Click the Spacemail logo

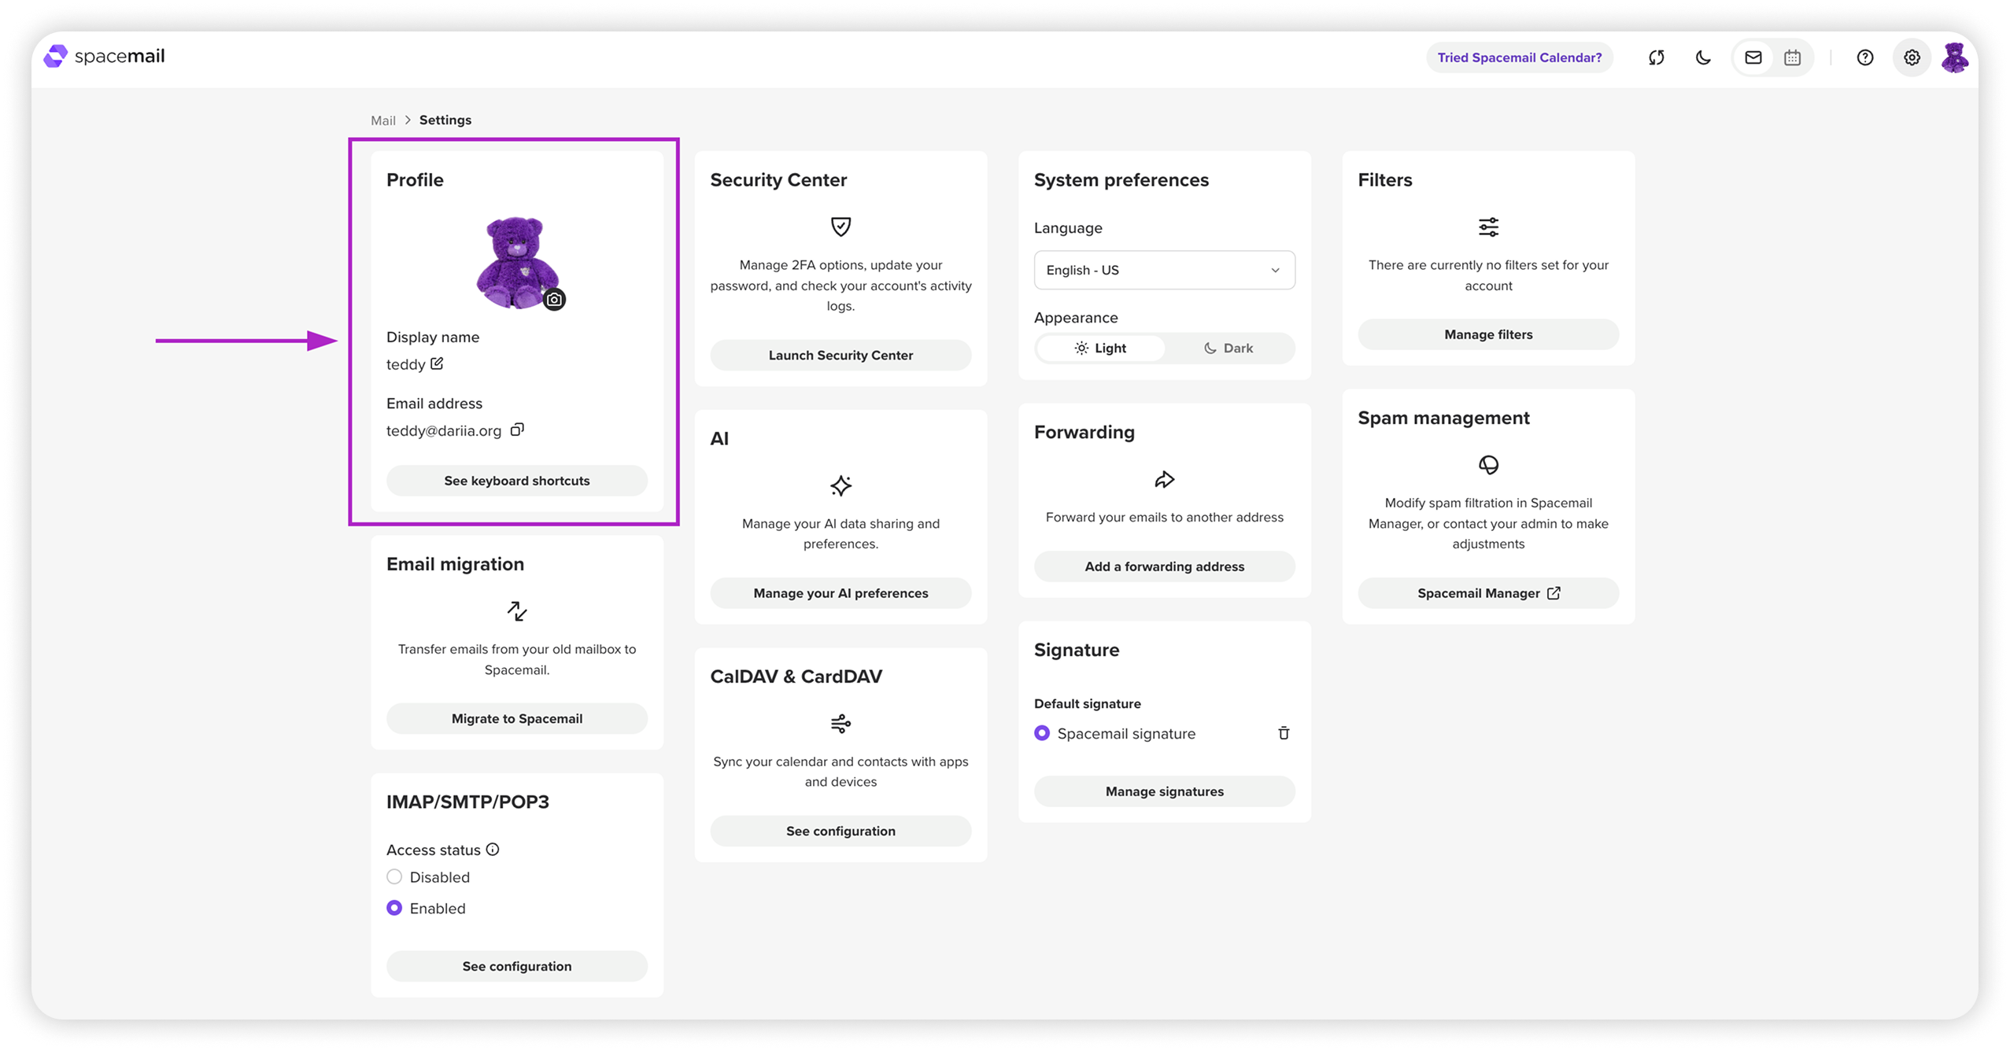coord(104,57)
